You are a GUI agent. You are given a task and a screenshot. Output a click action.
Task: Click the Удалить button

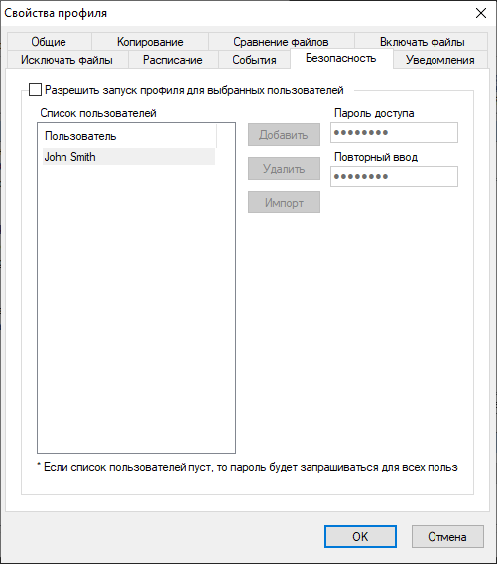point(284,169)
